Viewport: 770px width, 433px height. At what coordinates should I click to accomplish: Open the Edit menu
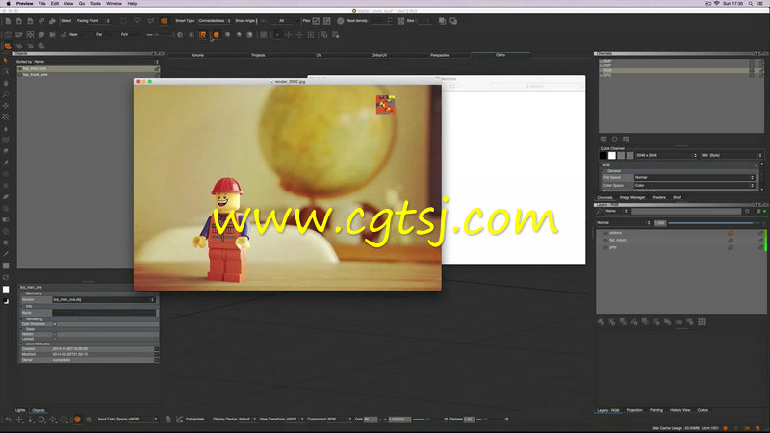point(55,4)
